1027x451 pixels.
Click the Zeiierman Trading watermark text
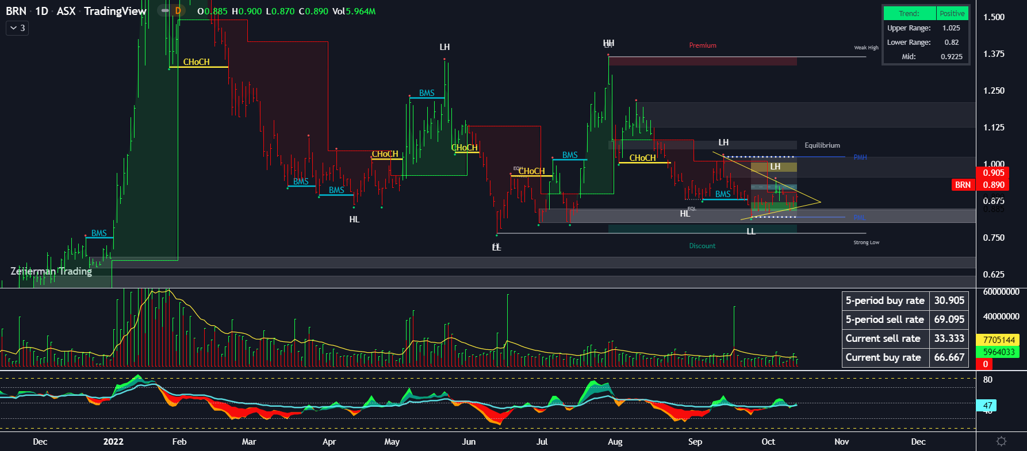51,271
